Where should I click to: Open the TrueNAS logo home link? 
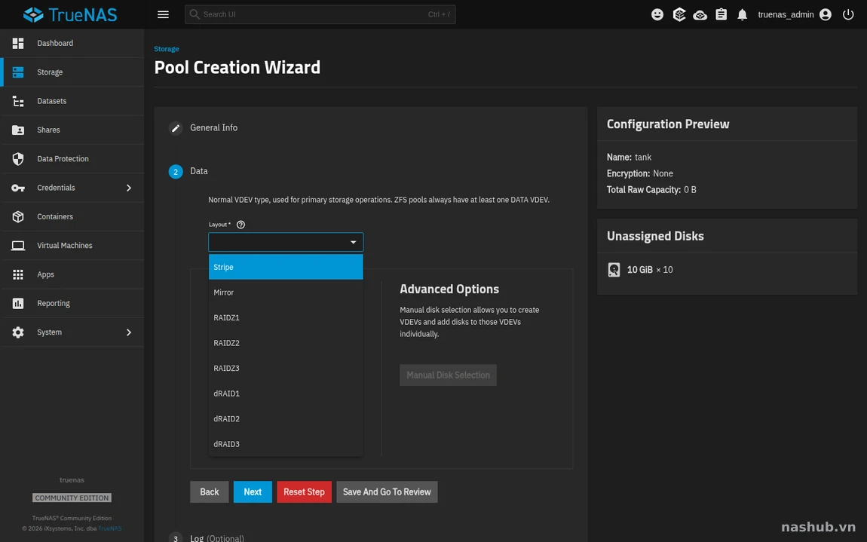70,14
